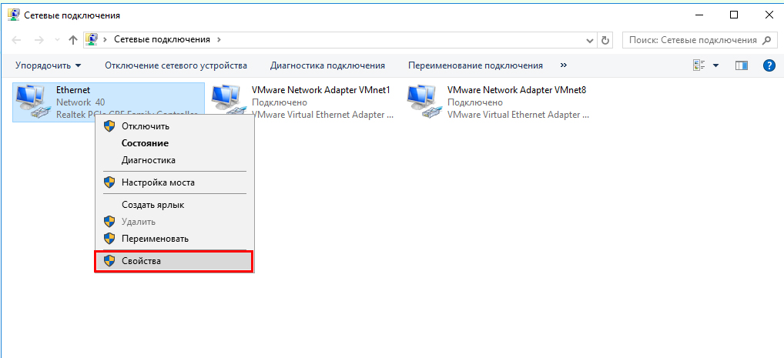The height and width of the screenshot is (358, 784).
Task: Go back with the left arrow
Action: 16,40
